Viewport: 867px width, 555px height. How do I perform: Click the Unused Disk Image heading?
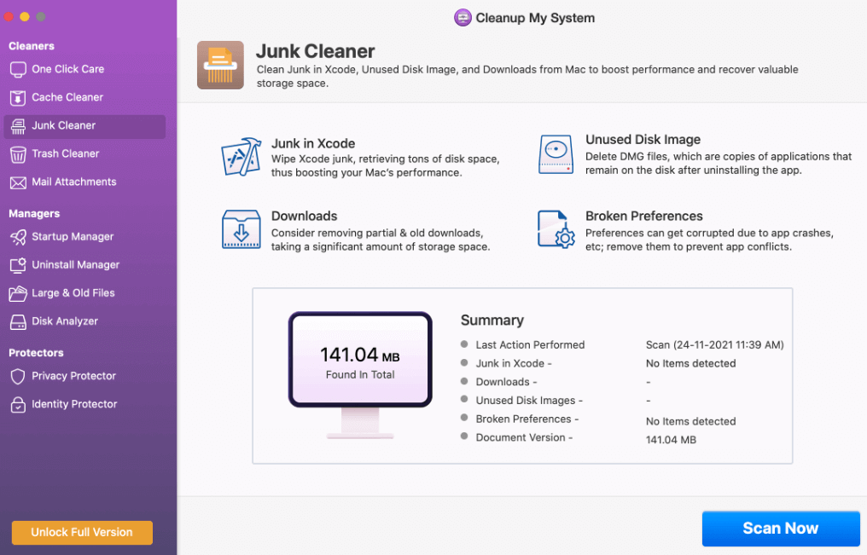[x=643, y=139]
